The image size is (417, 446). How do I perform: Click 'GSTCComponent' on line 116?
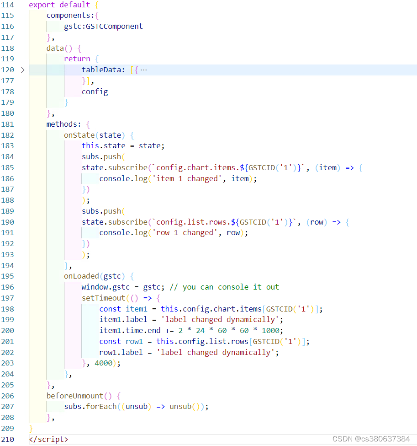click(114, 27)
